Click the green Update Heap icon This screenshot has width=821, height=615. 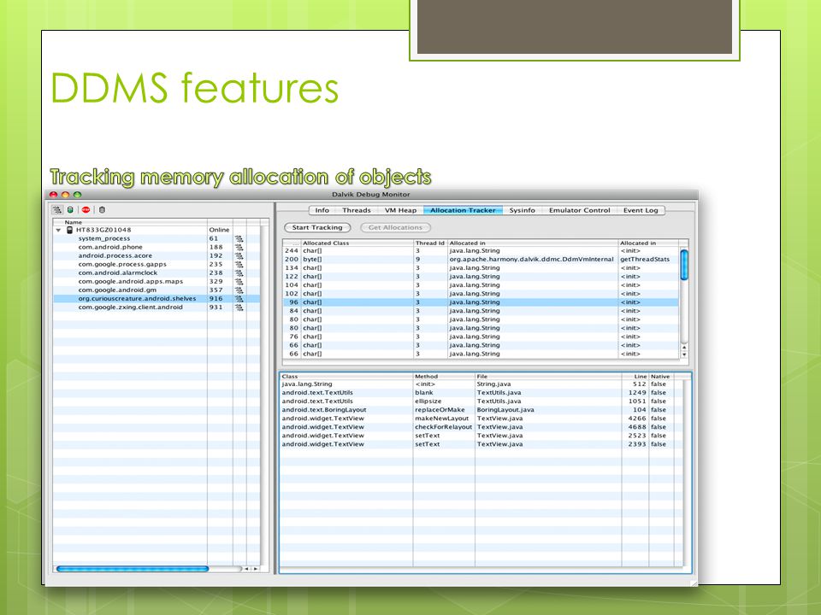(x=70, y=210)
